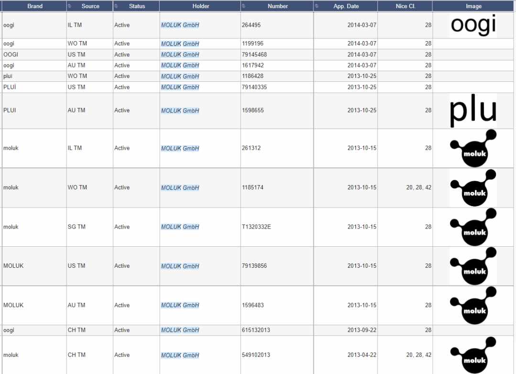
Task: View moluk logo image for number 549102013
Action: point(473,355)
